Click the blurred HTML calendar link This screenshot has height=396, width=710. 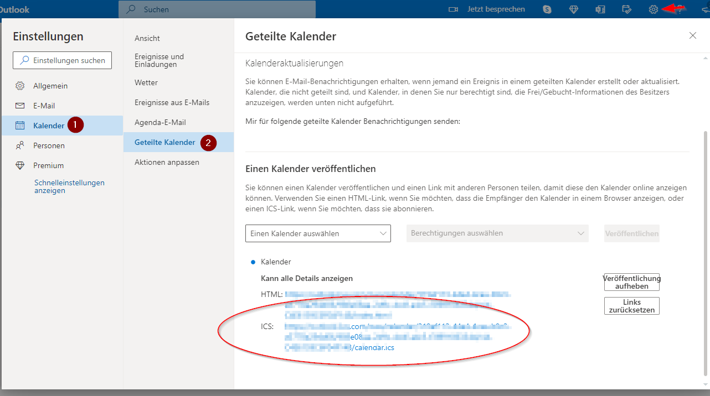coord(397,305)
